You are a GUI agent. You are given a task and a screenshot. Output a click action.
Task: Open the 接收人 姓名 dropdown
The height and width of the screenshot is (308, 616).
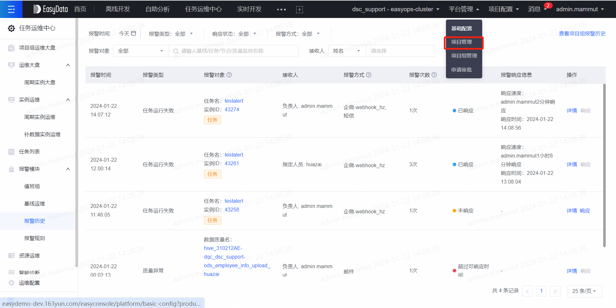347,51
